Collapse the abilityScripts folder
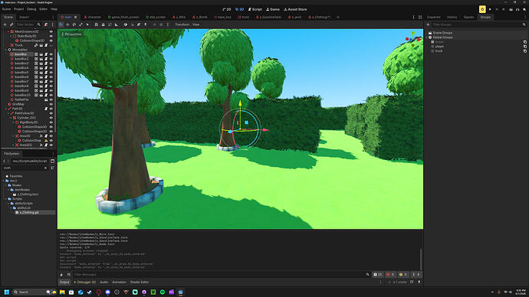Image resolution: width=529 pixels, height=297 pixels. point(8,204)
